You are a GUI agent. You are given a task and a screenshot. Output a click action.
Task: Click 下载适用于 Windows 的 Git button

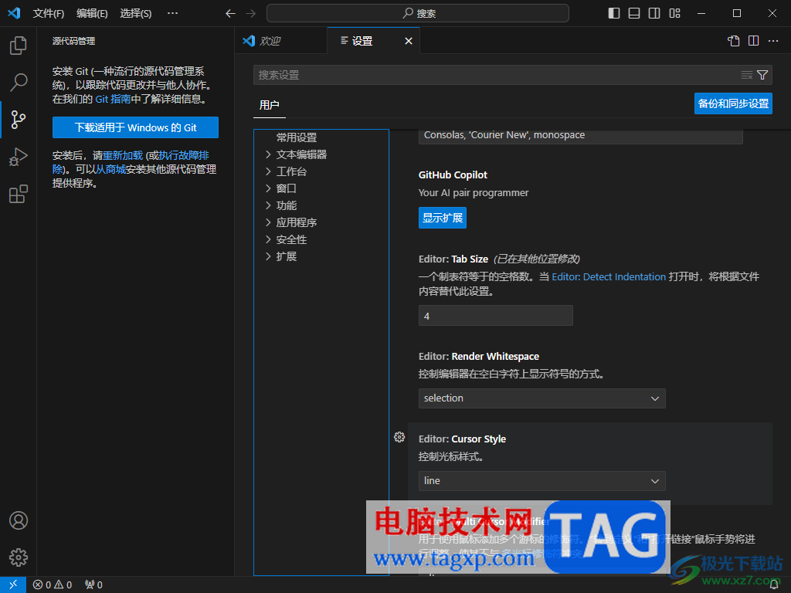(x=136, y=127)
